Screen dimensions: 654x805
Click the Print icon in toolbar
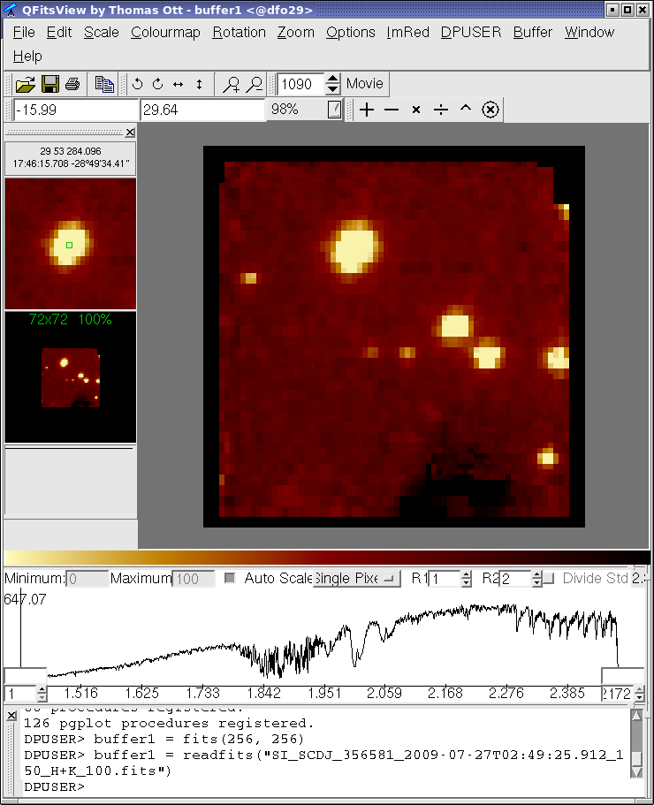click(x=72, y=84)
